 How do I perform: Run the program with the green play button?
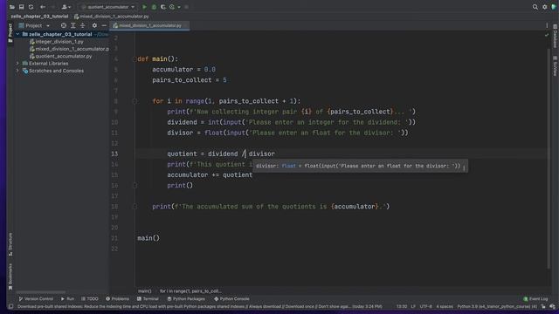click(x=144, y=7)
